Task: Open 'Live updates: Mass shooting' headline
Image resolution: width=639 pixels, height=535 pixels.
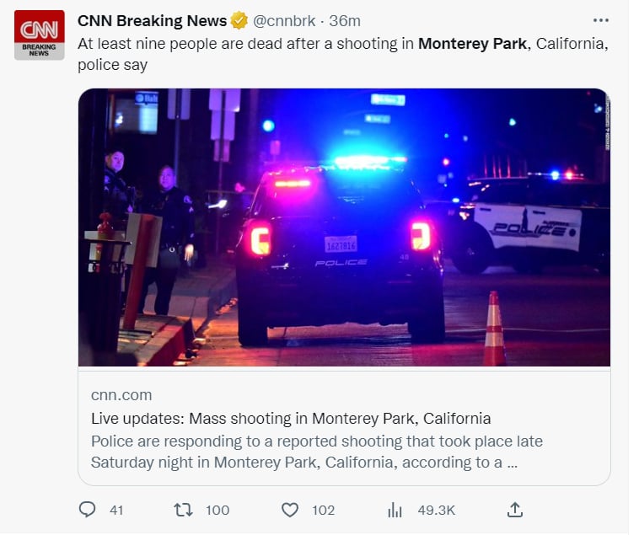Action: click(x=291, y=418)
